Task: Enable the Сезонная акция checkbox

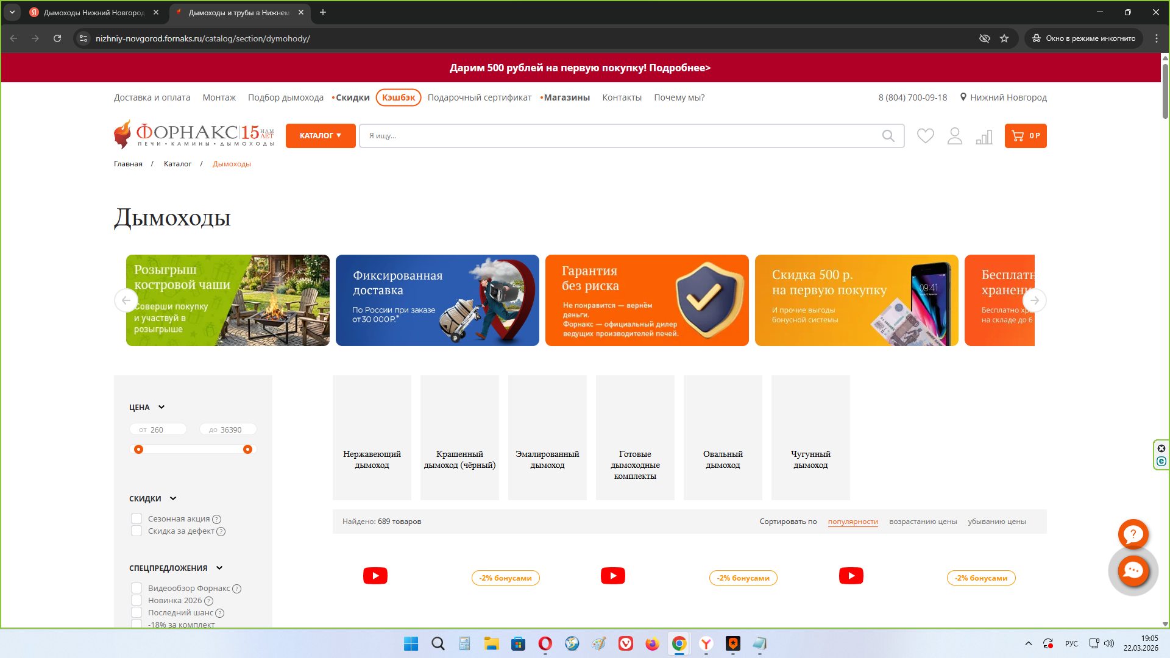Action: 136,518
